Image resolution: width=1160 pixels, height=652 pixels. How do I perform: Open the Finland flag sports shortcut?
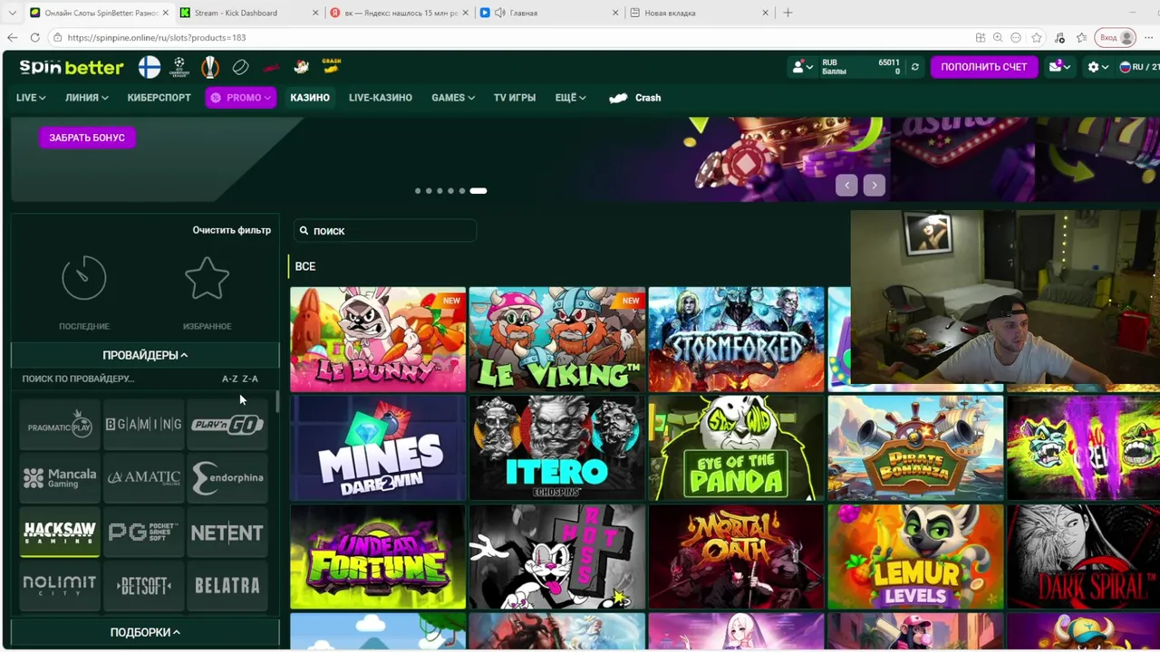[150, 66]
